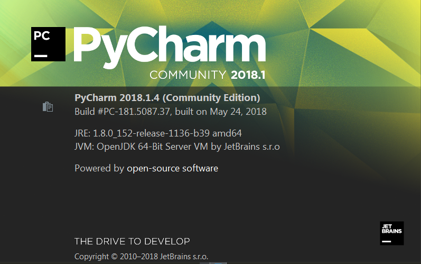Click the copy-to-clipboard icon beside build info
The height and width of the screenshot is (264, 421).
click(48, 106)
